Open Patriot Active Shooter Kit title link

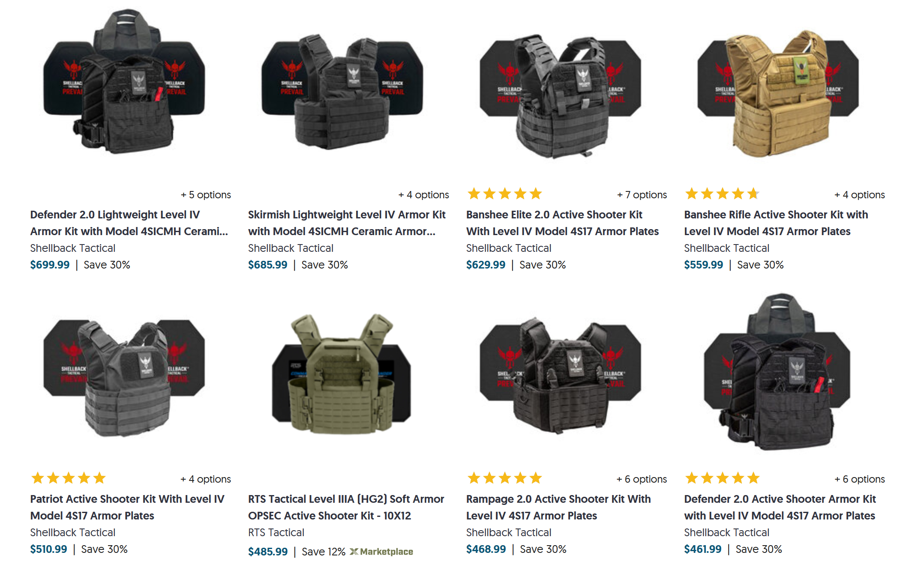[127, 507]
